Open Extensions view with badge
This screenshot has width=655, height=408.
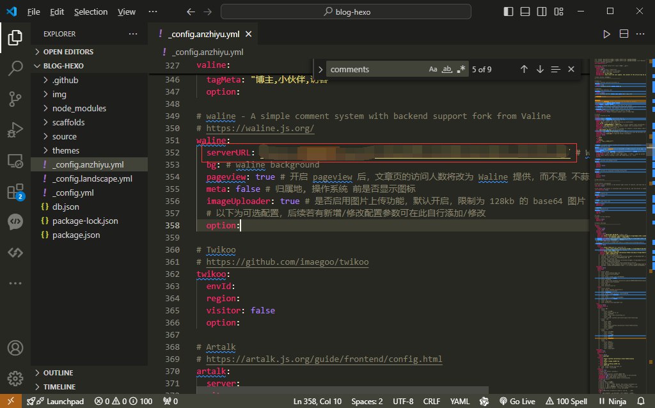pyautogui.click(x=15, y=192)
